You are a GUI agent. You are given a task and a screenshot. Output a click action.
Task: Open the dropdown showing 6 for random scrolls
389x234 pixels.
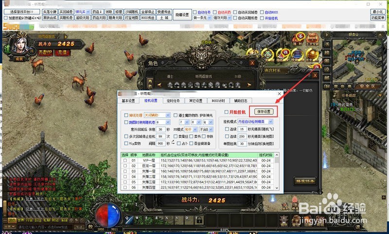(163, 122)
